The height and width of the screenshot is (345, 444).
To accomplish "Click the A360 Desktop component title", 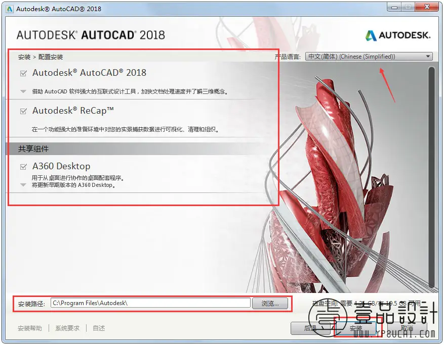I will (x=61, y=166).
